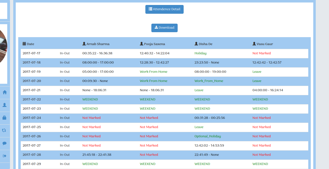The height and width of the screenshot is (169, 329).
Task: Open the chat bubble sidebar icon
Action: tap(4, 143)
